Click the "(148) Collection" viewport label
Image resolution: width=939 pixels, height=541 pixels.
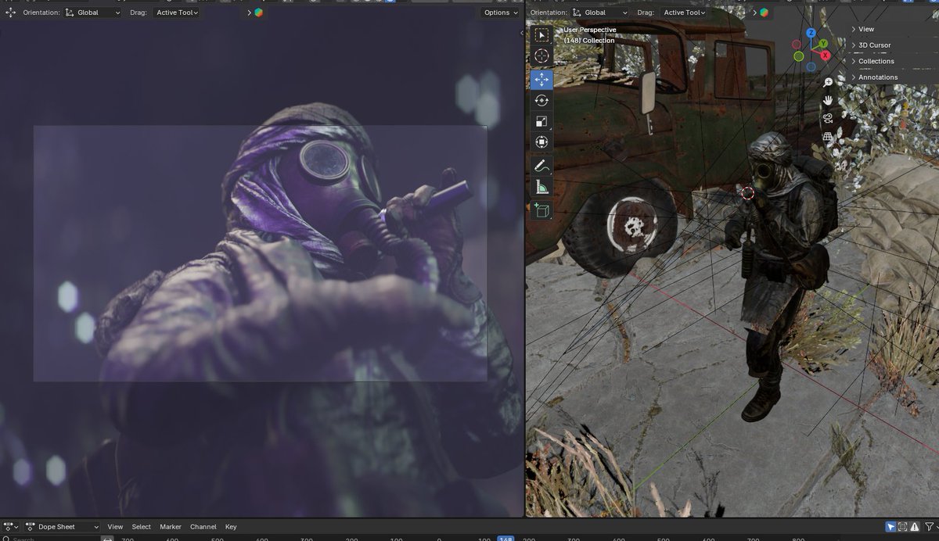[x=589, y=41]
